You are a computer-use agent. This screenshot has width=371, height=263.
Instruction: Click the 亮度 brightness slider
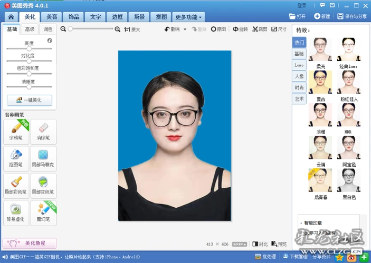(29, 49)
